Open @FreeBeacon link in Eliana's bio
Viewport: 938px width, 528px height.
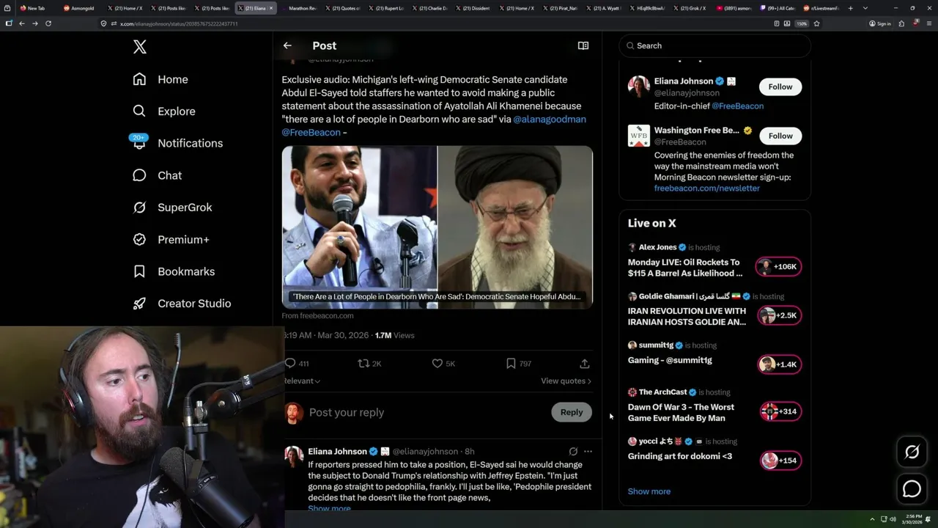[737, 106]
